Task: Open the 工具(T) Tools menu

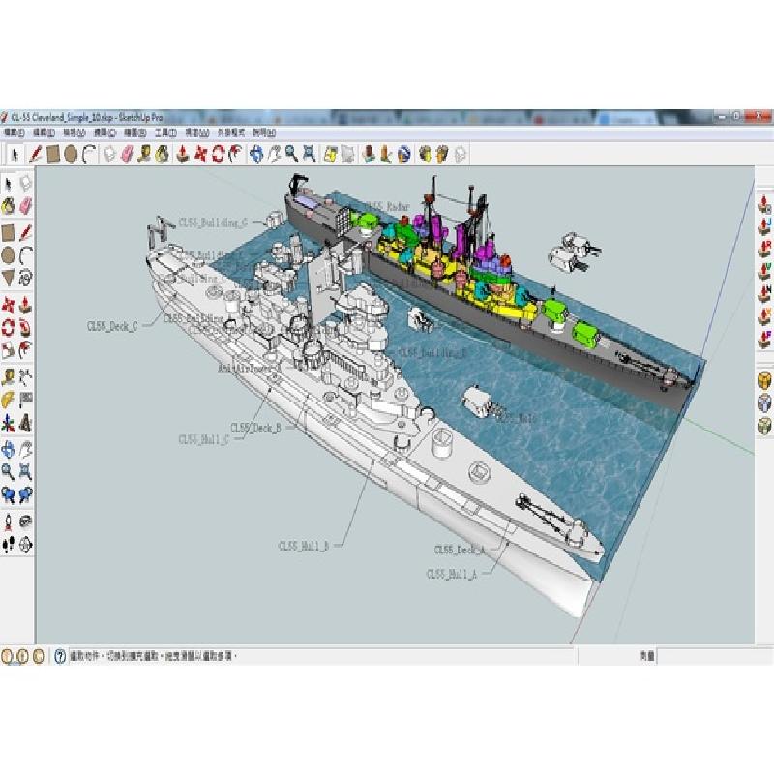Action: [x=165, y=133]
